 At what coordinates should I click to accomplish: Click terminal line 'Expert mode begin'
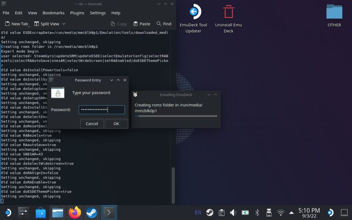[x=20, y=51]
